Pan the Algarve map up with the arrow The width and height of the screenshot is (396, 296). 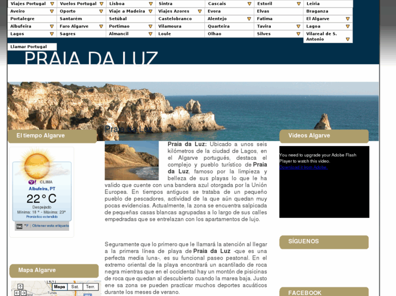(x=20, y=287)
